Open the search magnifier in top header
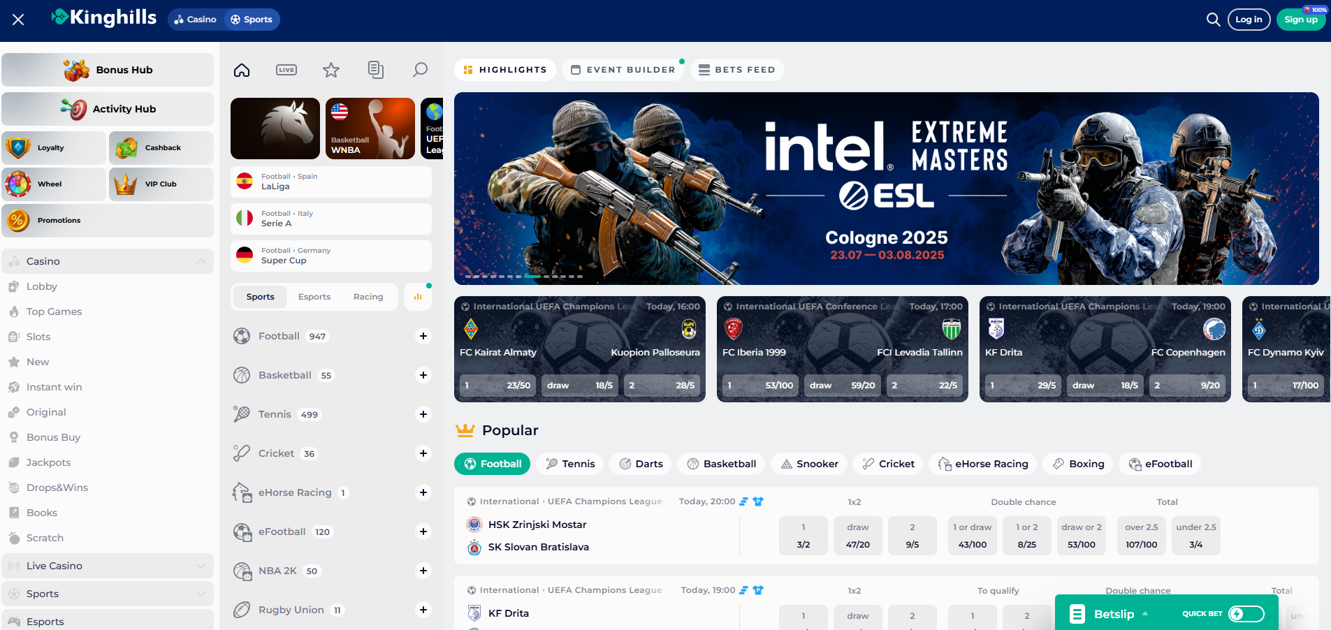1331x630 pixels. click(x=1213, y=20)
